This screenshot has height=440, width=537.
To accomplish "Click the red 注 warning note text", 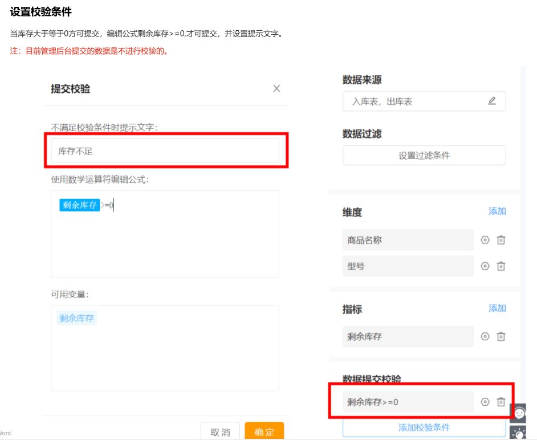I will point(89,51).
